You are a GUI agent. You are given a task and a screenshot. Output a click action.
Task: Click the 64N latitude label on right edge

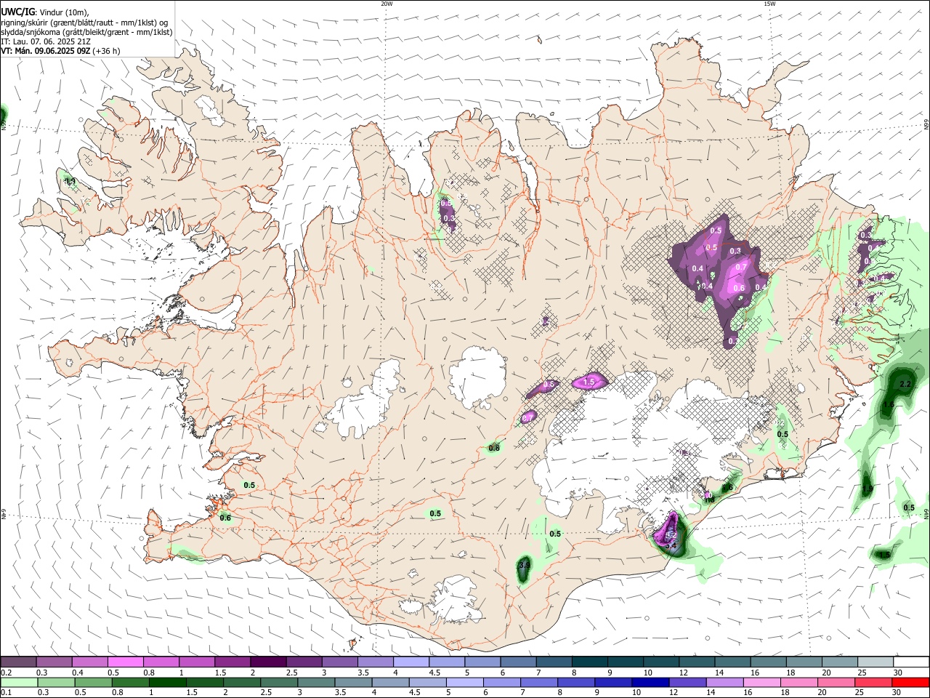coord(926,513)
